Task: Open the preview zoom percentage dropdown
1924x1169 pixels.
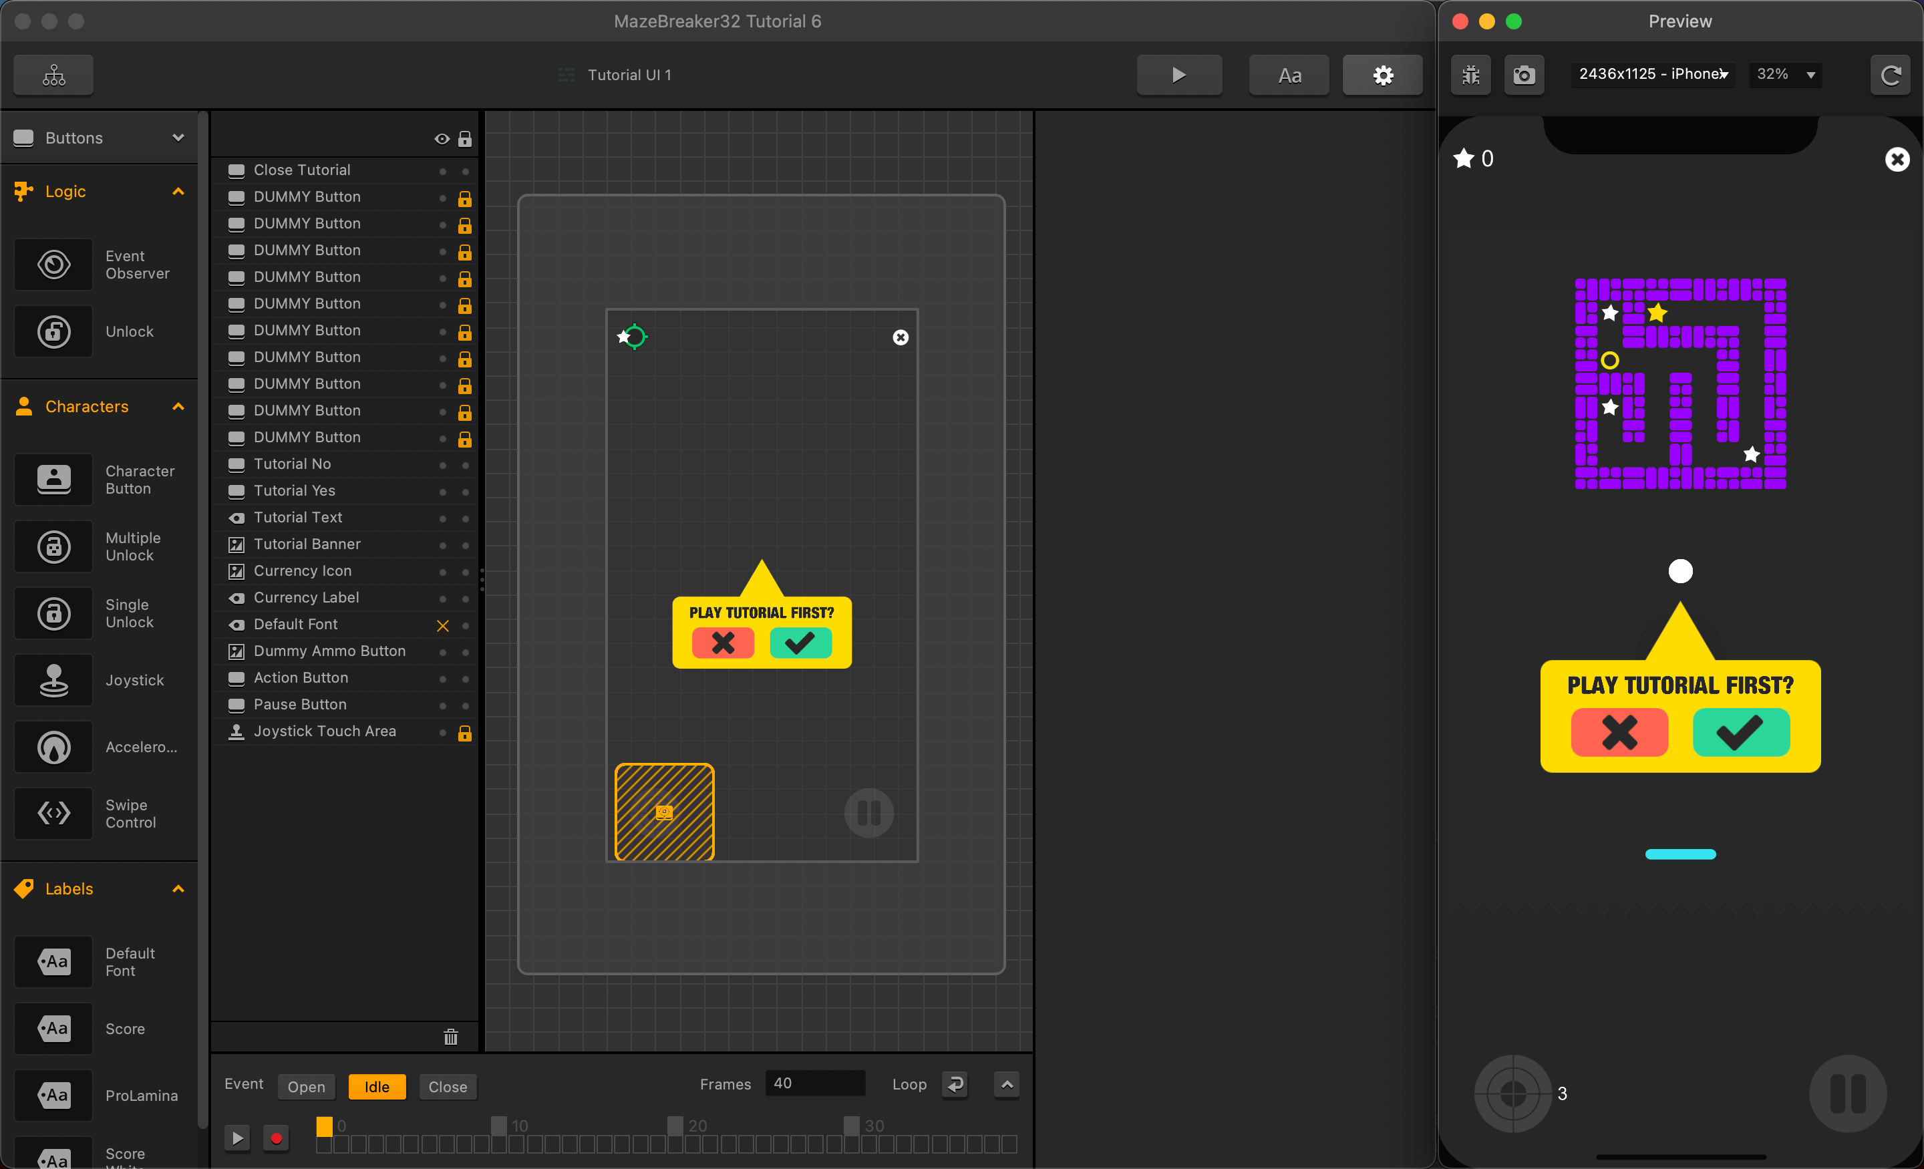Action: (1786, 74)
